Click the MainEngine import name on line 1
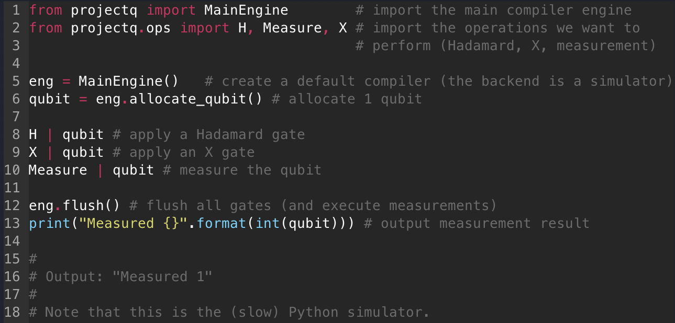Image resolution: width=675 pixels, height=323 pixels. [246, 10]
